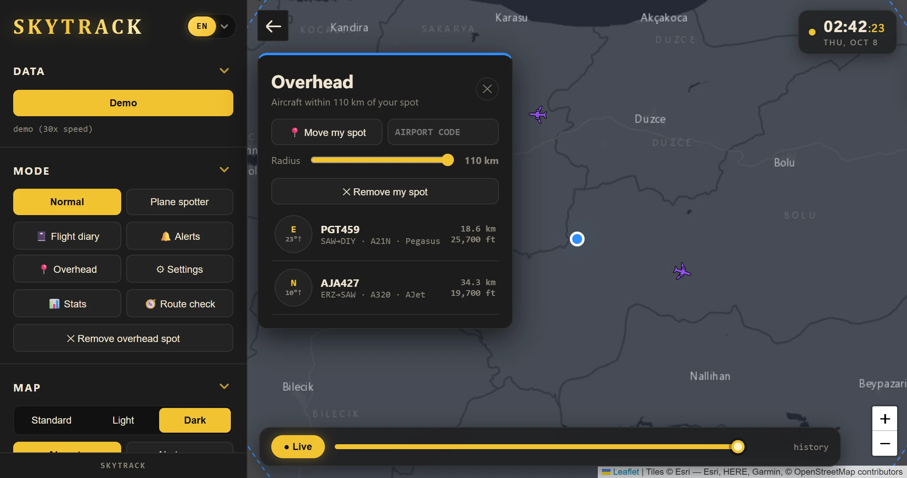Image resolution: width=907 pixels, height=478 pixels.
Task: Switch map style to Dark
Action: [x=195, y=420]
